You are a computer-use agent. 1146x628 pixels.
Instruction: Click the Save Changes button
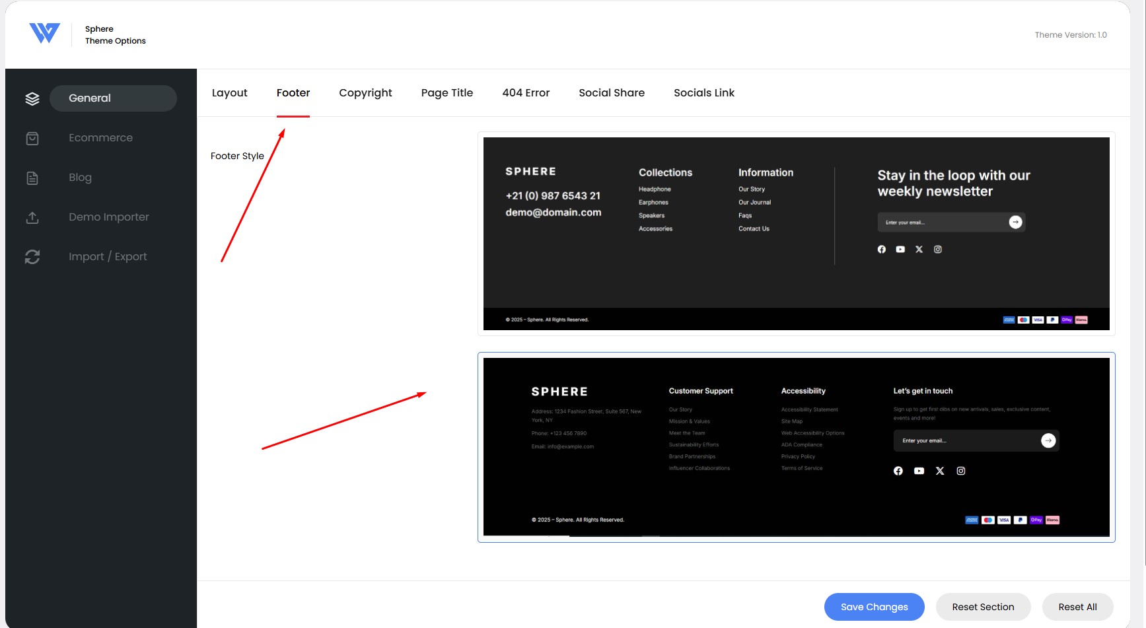(875, 607)
